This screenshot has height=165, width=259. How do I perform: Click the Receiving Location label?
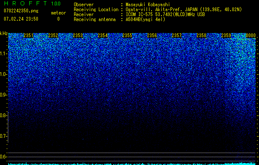(96, 9)
